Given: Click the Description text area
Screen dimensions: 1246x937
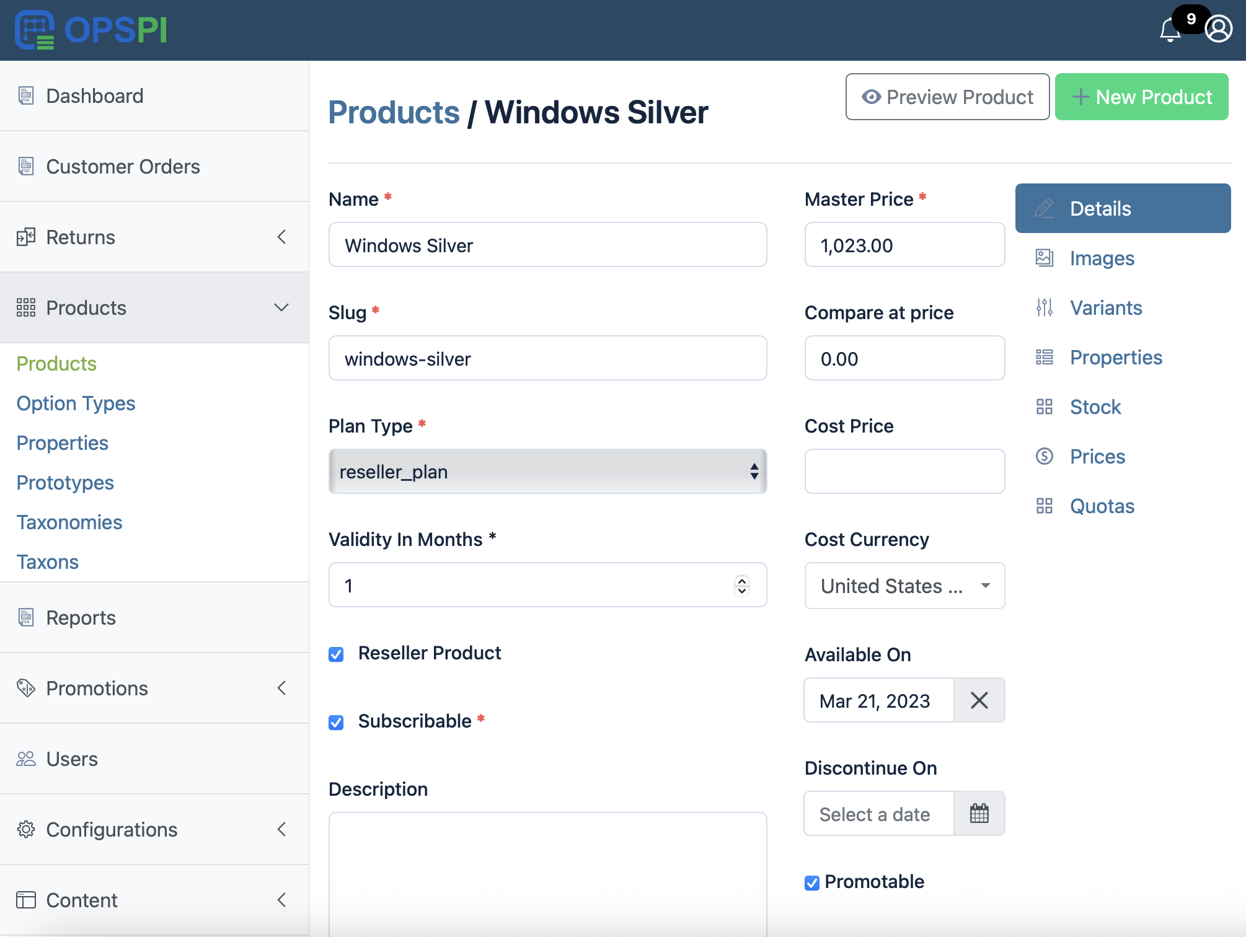Looking at the screenshot, I should [x=548, y=874].
